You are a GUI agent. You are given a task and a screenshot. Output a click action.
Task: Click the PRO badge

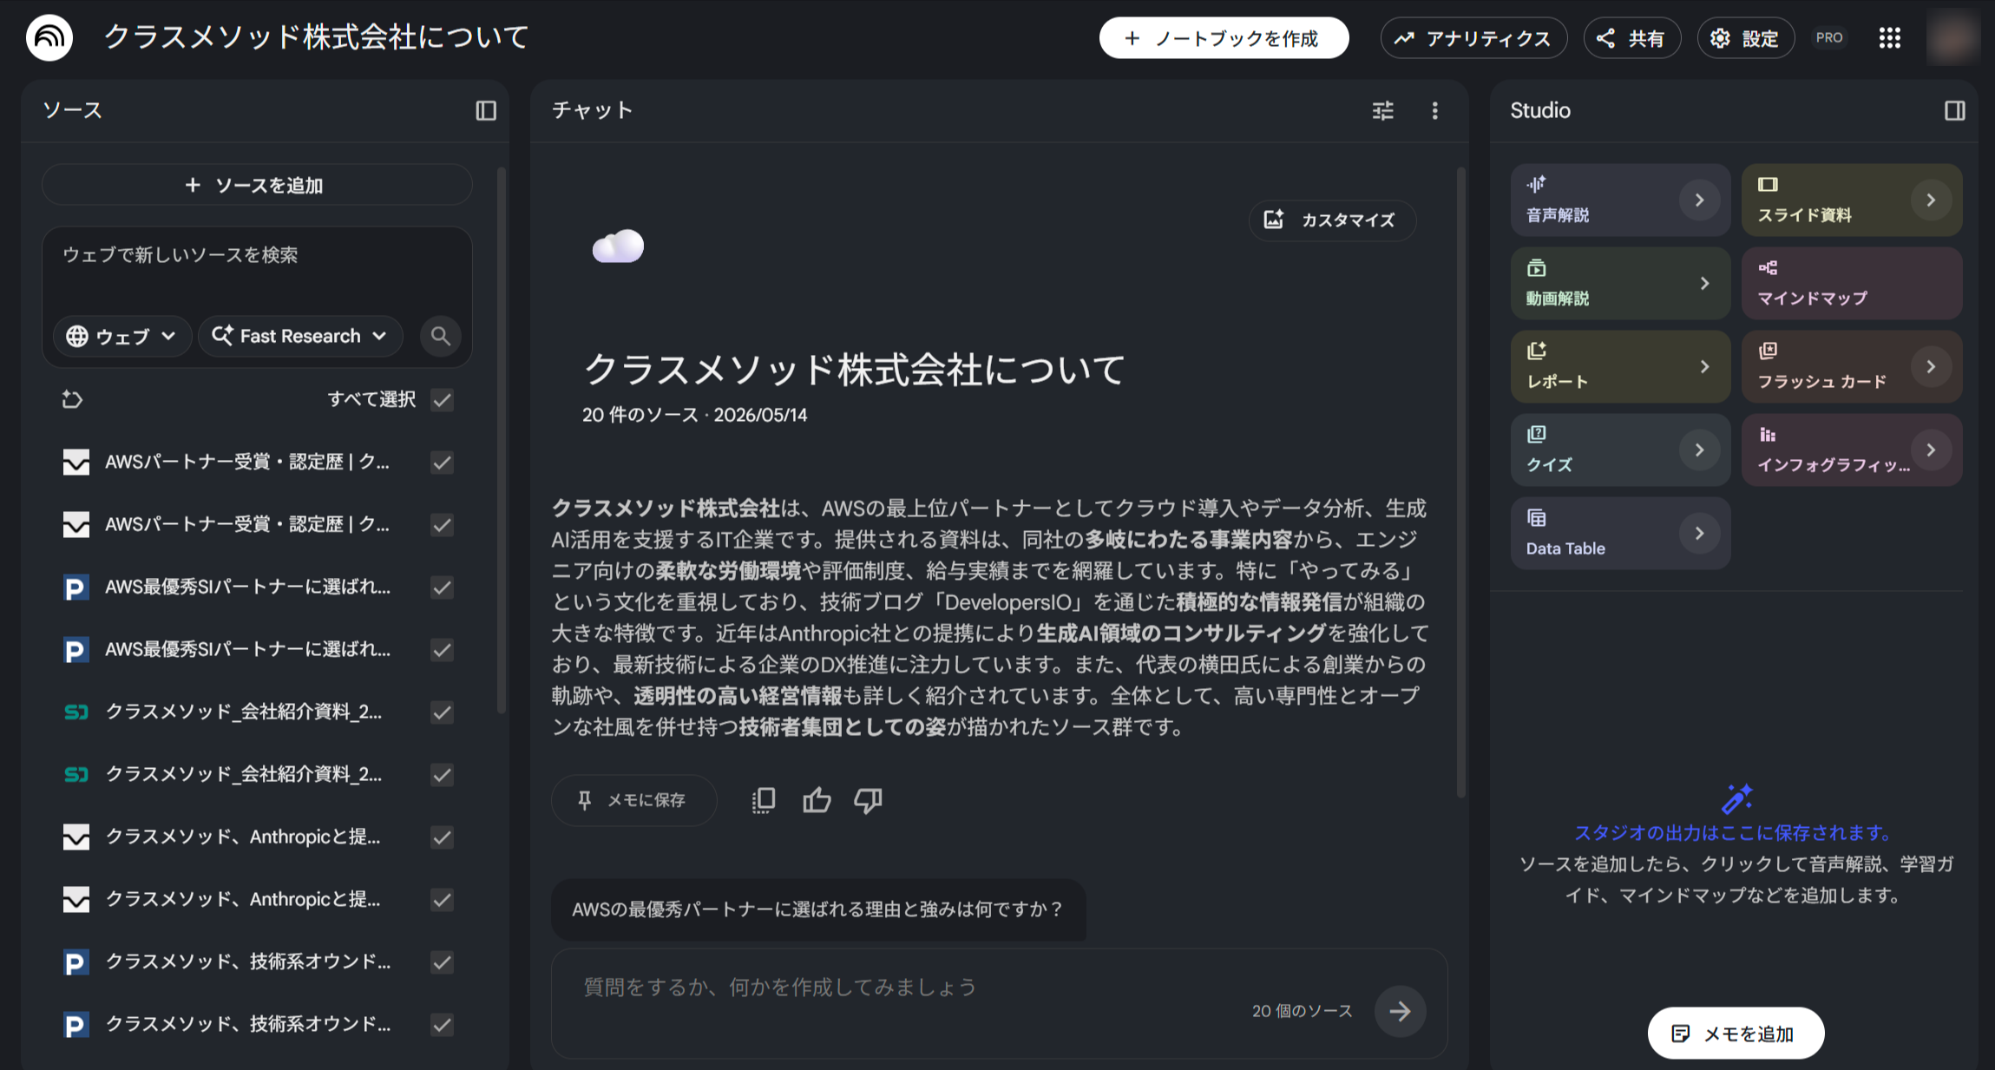[1829, 37]
